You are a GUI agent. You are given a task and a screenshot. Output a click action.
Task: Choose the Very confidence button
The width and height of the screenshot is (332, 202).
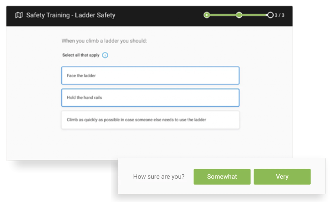coord(282,177)
